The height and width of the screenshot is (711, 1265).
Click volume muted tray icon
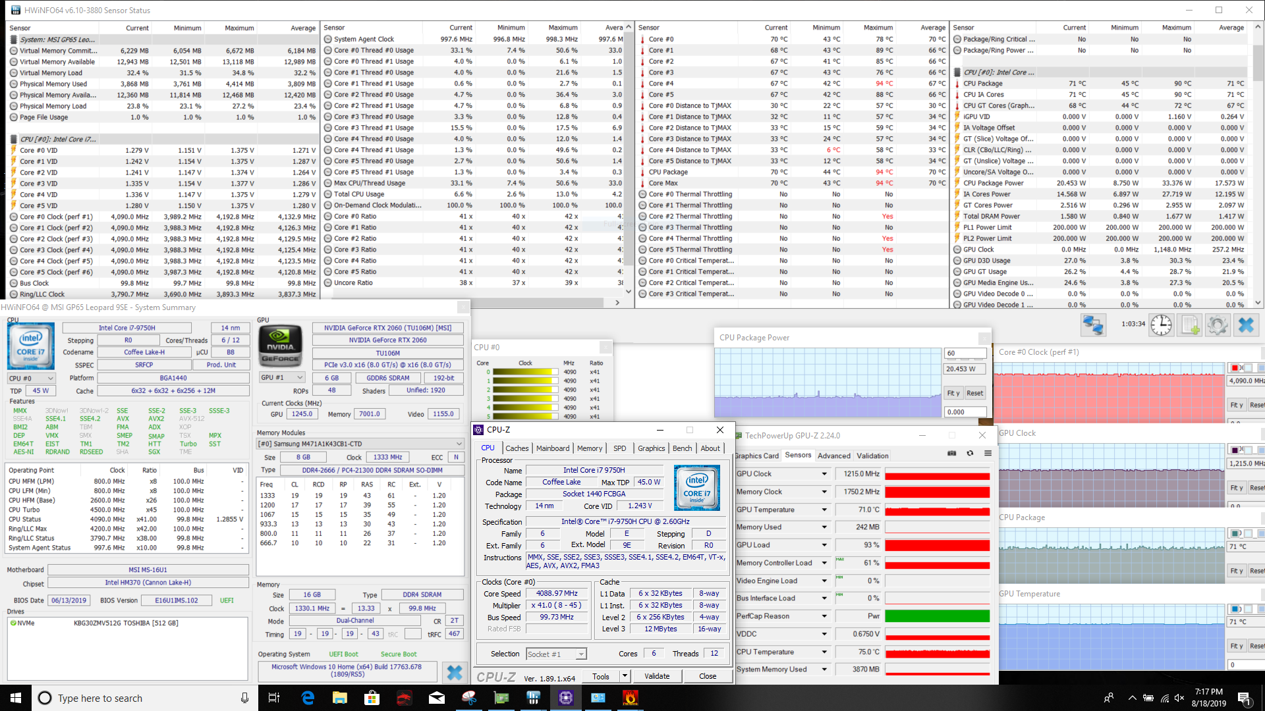pyautogui.click(x=1179, y=698)
